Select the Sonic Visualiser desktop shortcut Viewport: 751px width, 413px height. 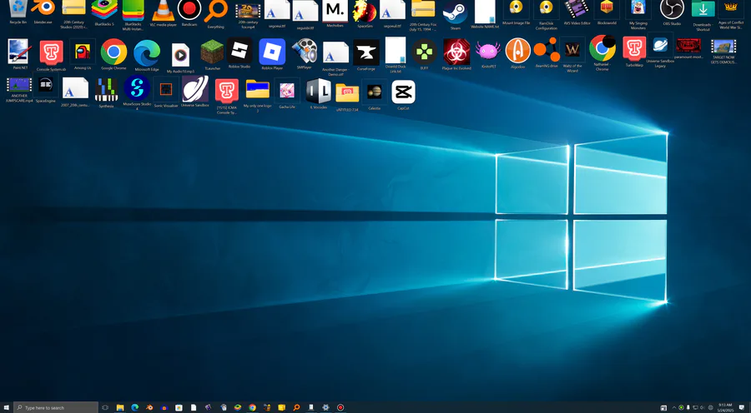[x=166, y=92]
